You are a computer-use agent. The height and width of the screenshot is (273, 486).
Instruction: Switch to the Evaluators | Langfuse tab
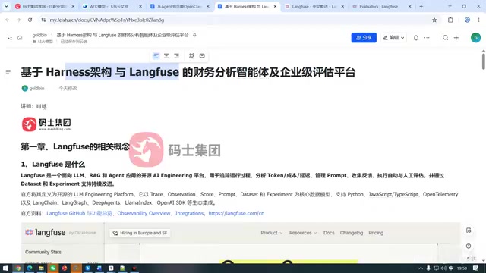click(x=379, y=7)
